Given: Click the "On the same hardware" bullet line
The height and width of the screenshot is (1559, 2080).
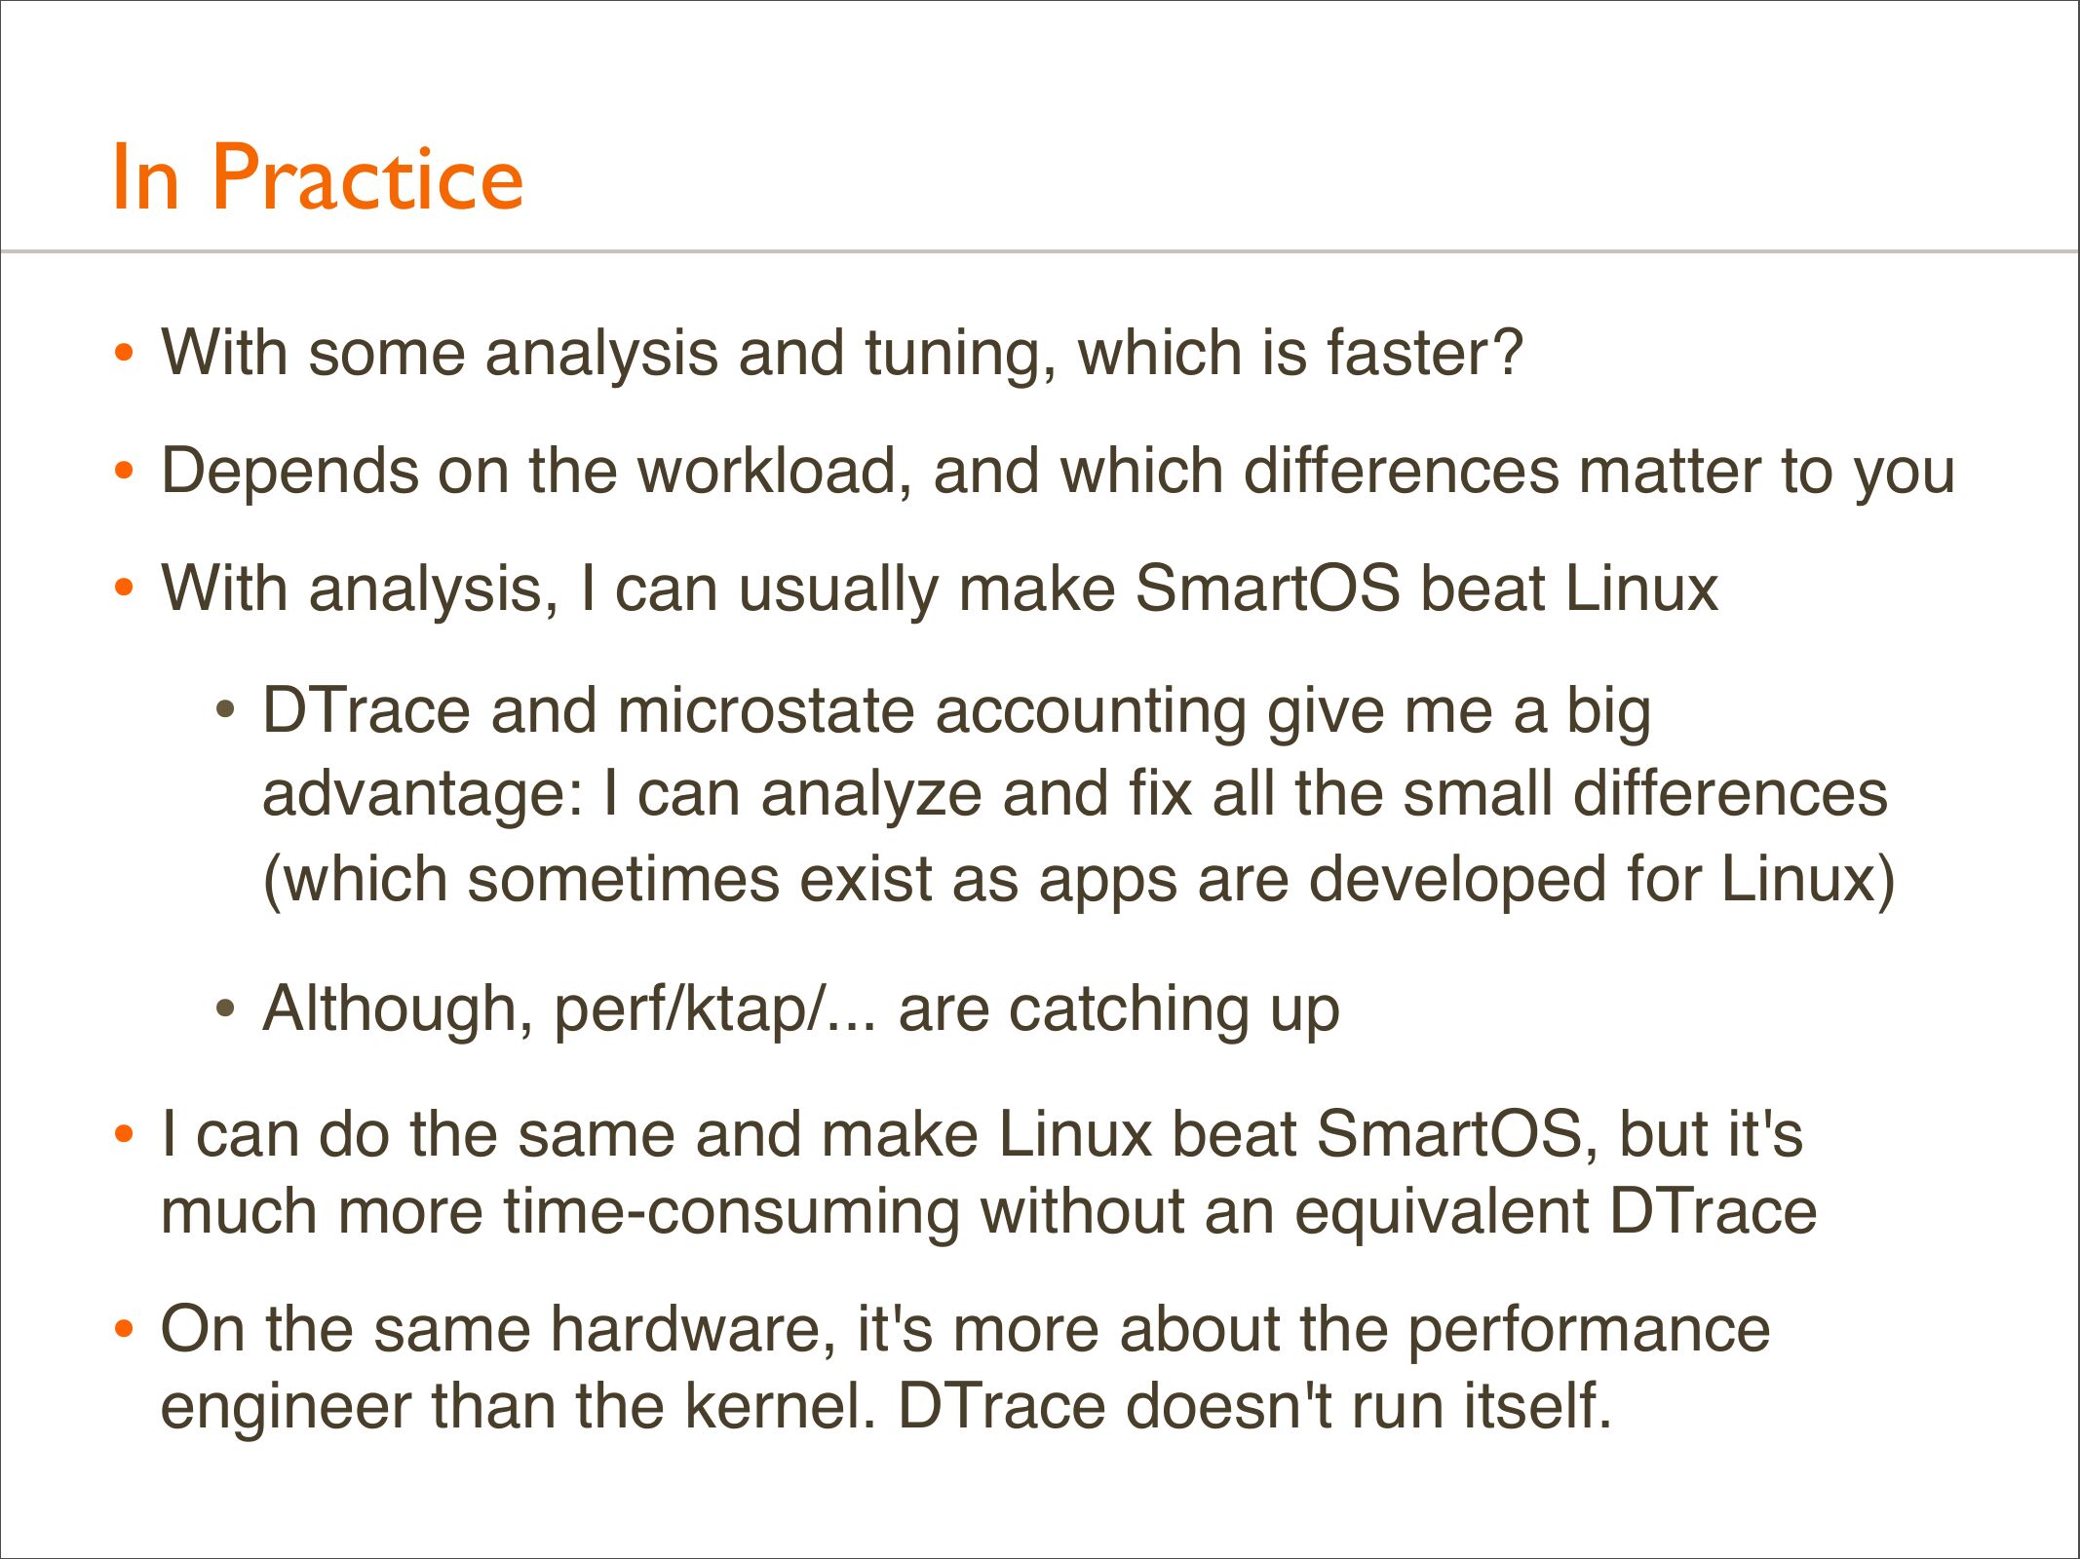Looking at the screenshot, I should tap(965, 1329).
